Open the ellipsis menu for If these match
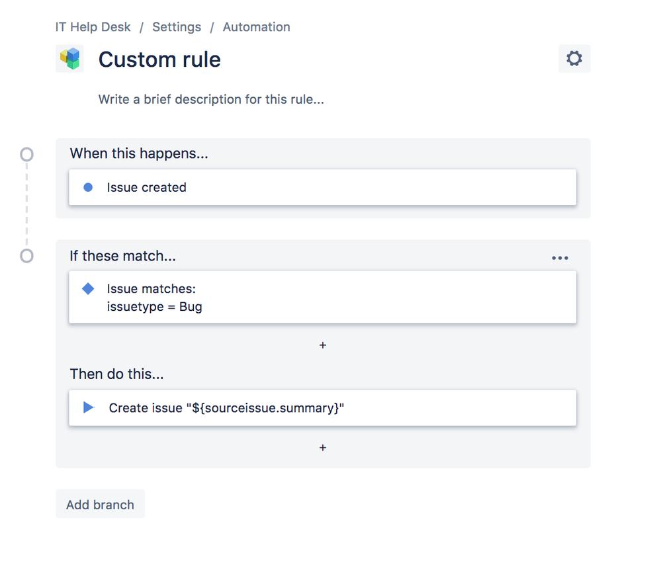 [560, 258]
